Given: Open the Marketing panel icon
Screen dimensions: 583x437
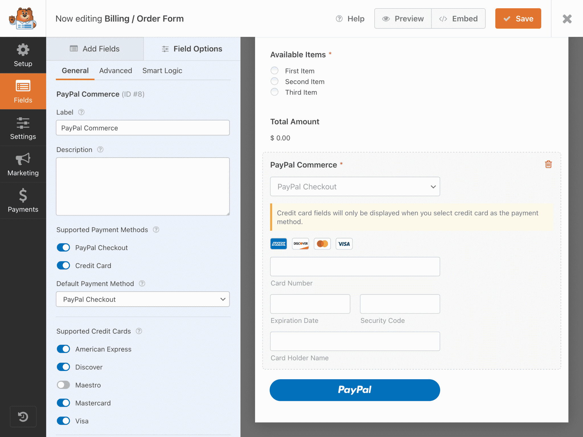Looking at the screenshot, I should [23, 164].
